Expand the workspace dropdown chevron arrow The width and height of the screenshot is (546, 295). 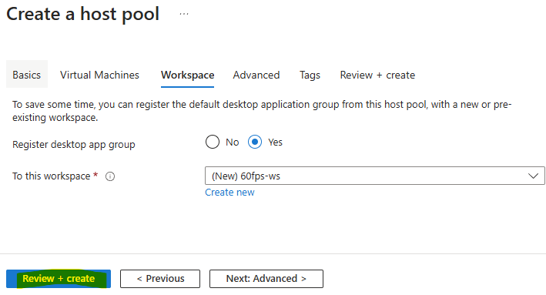coord(533,176)
